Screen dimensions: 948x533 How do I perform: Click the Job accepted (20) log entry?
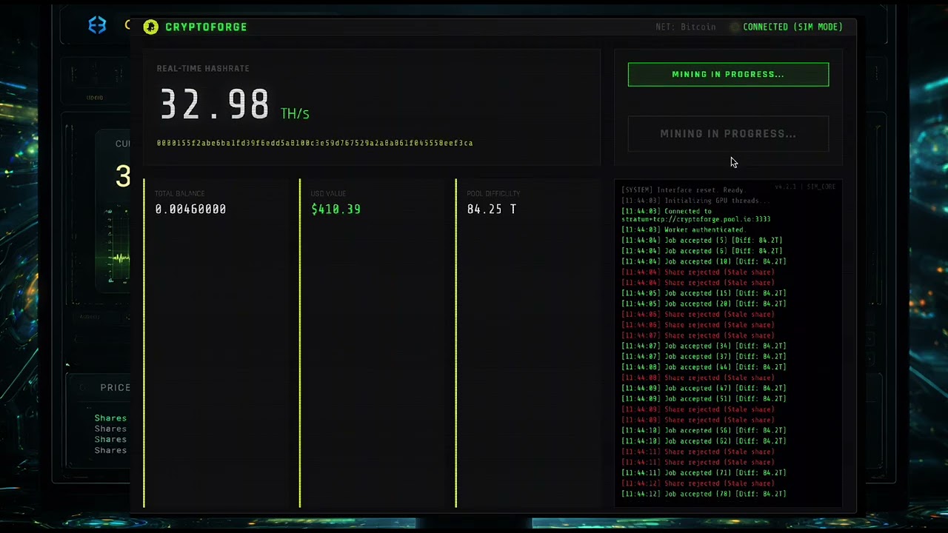[x=704, y=304]
